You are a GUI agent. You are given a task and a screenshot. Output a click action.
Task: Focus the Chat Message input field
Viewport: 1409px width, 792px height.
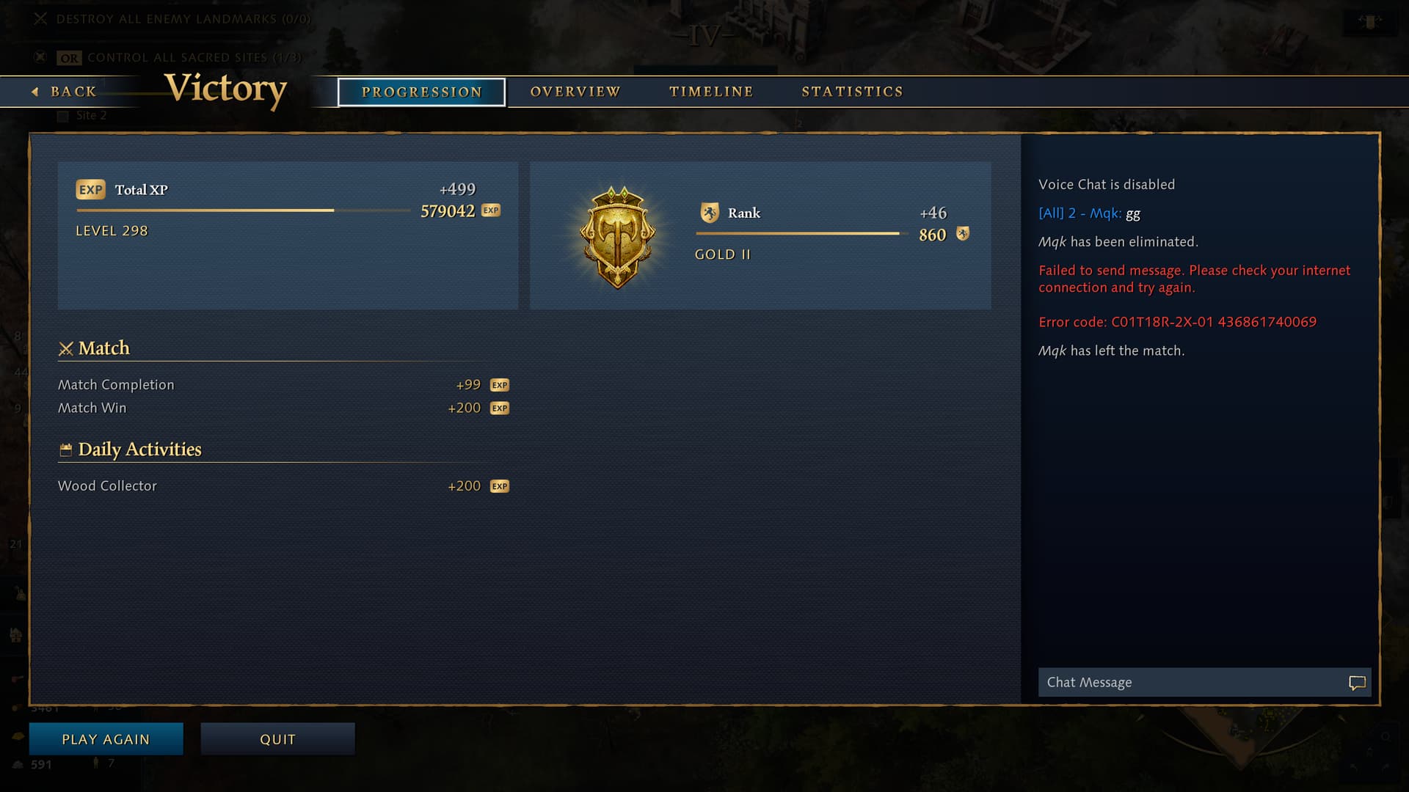click(1190, 683)
